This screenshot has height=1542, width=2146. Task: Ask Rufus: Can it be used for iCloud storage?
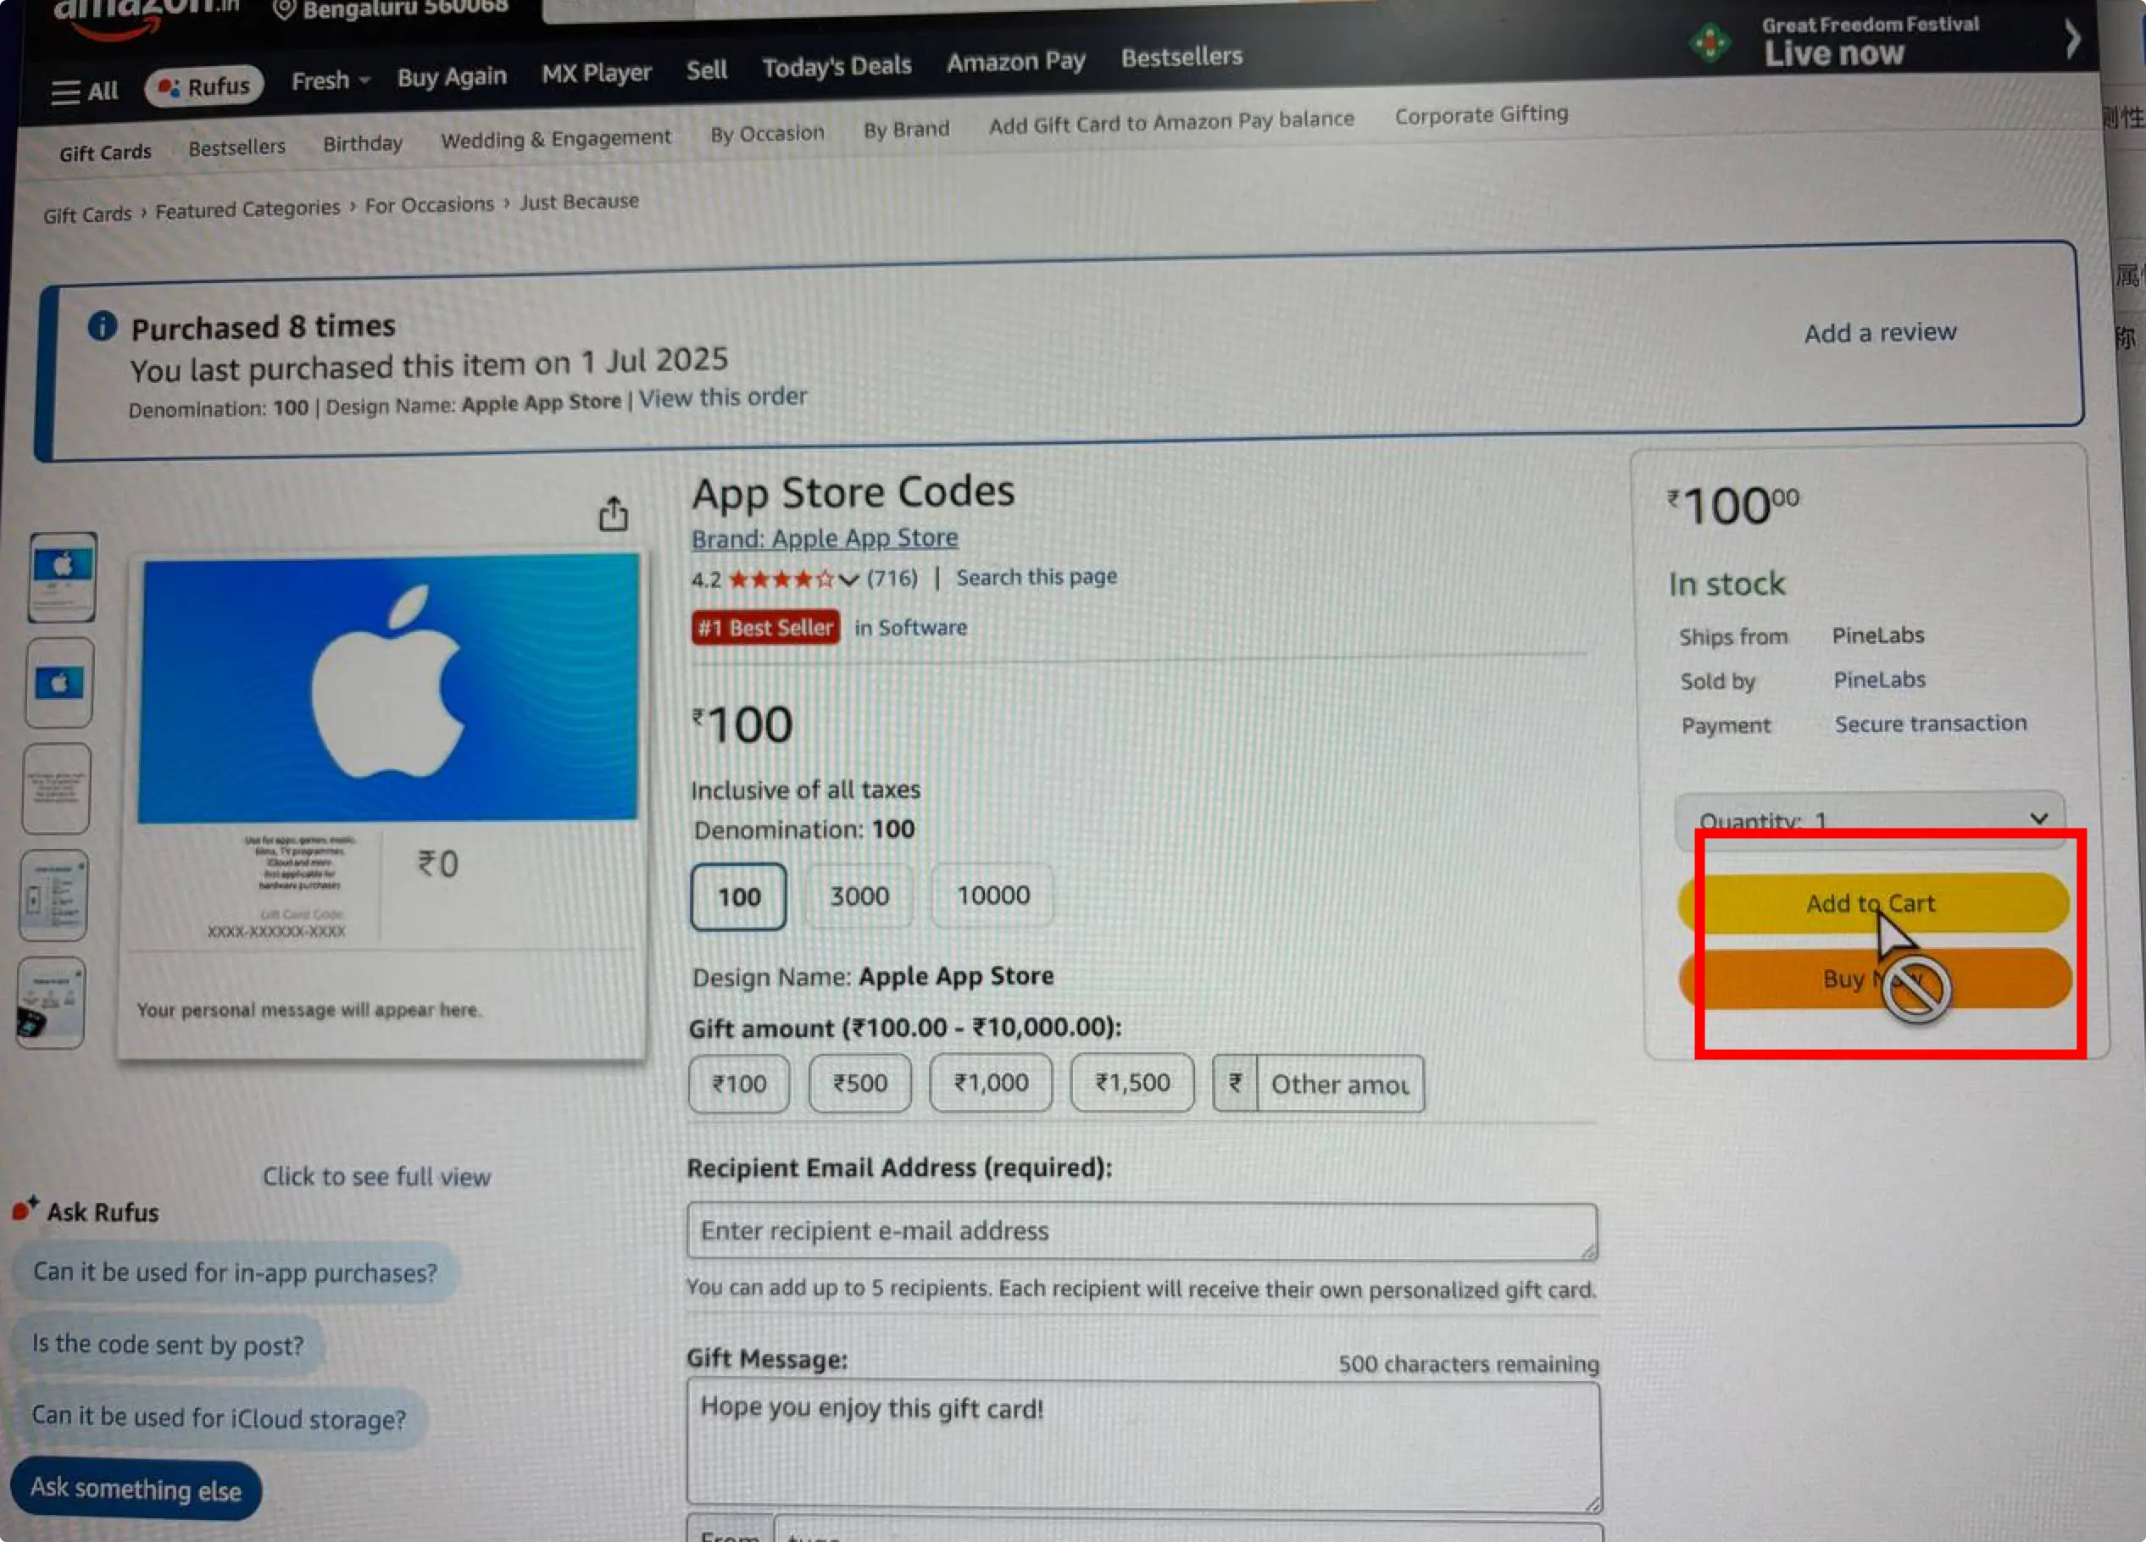[220, 1417]
